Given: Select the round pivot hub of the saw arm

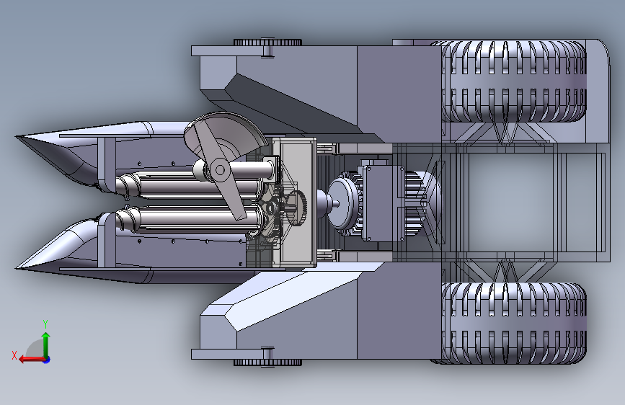Looking at the screenshot, I should tap(220, 170).
